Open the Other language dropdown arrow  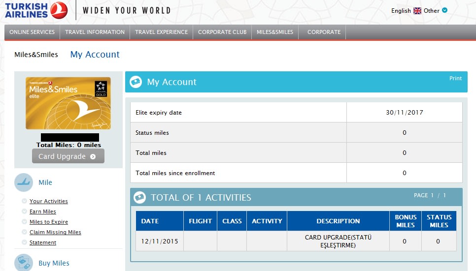click(x=445, y=10)
